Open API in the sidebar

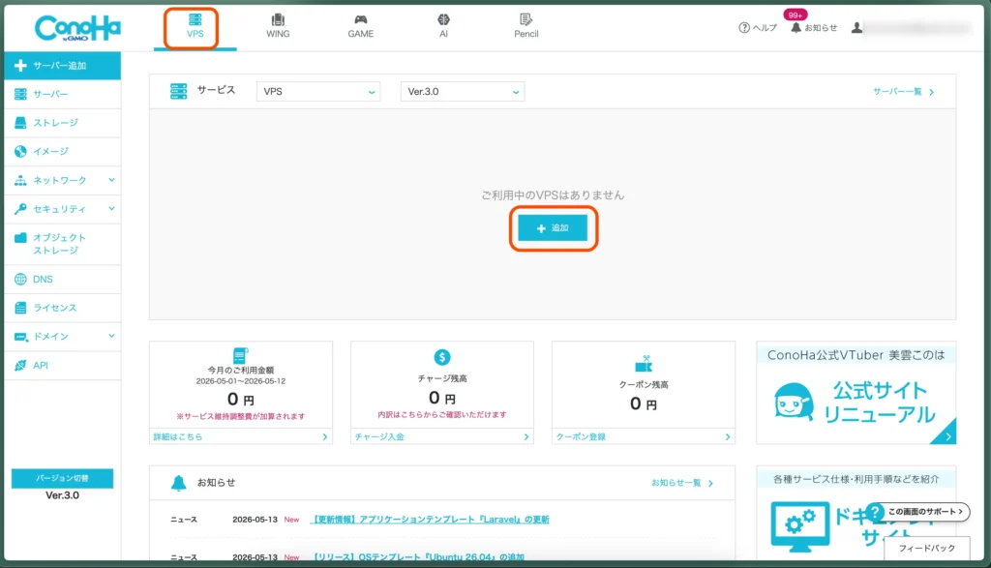pos(62,365)
